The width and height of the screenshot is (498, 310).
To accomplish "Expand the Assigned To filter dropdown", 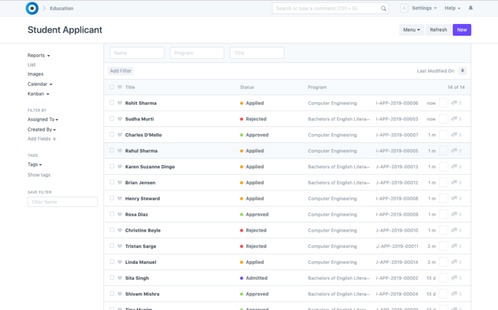I will pos(43,120).
